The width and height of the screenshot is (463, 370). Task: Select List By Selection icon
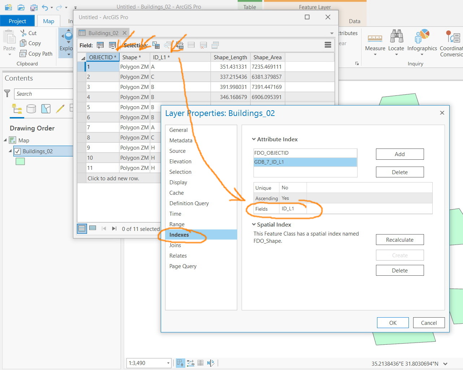[46, 109]
